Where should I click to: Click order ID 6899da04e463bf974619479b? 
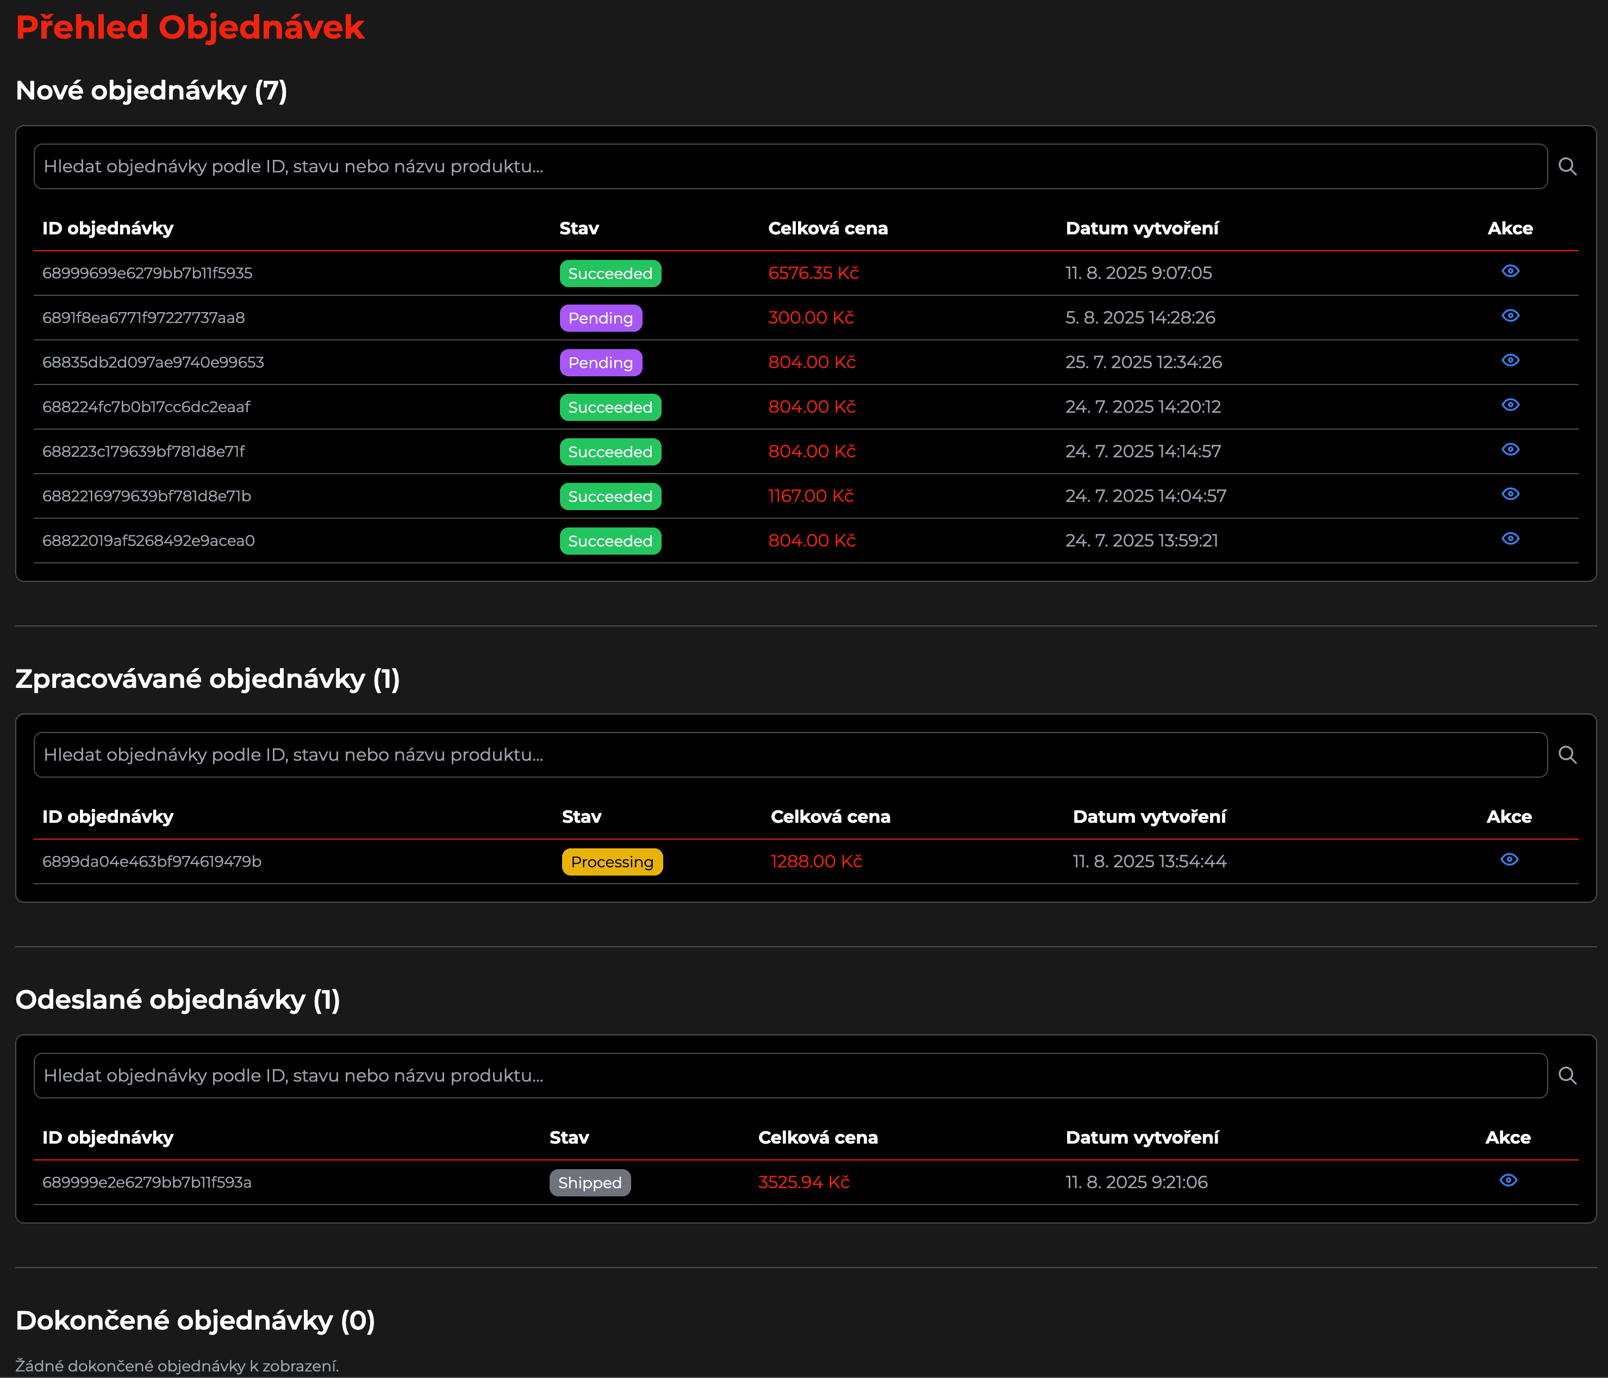(152, 862)
